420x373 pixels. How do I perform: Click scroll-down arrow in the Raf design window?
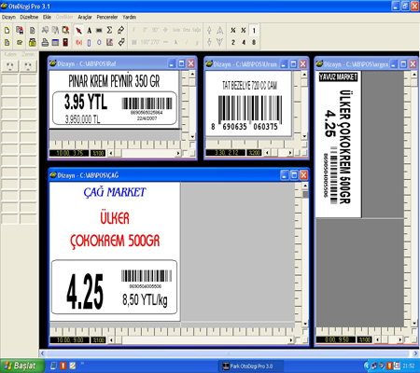pyautogui.click(x=192, y=137)
